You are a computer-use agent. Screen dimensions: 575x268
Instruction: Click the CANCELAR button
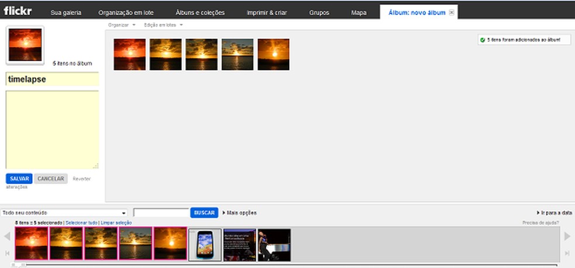(51, 179)
